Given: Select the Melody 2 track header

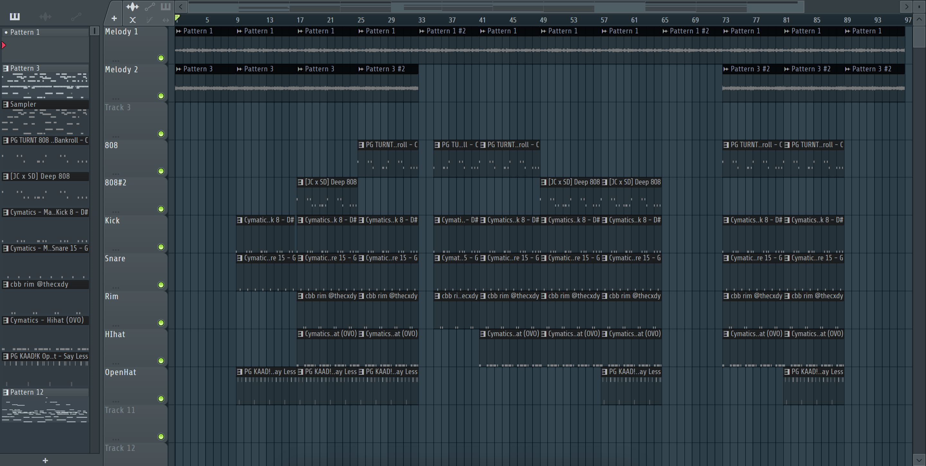Looking at the screenshot, I should click(x=135, y=83).
